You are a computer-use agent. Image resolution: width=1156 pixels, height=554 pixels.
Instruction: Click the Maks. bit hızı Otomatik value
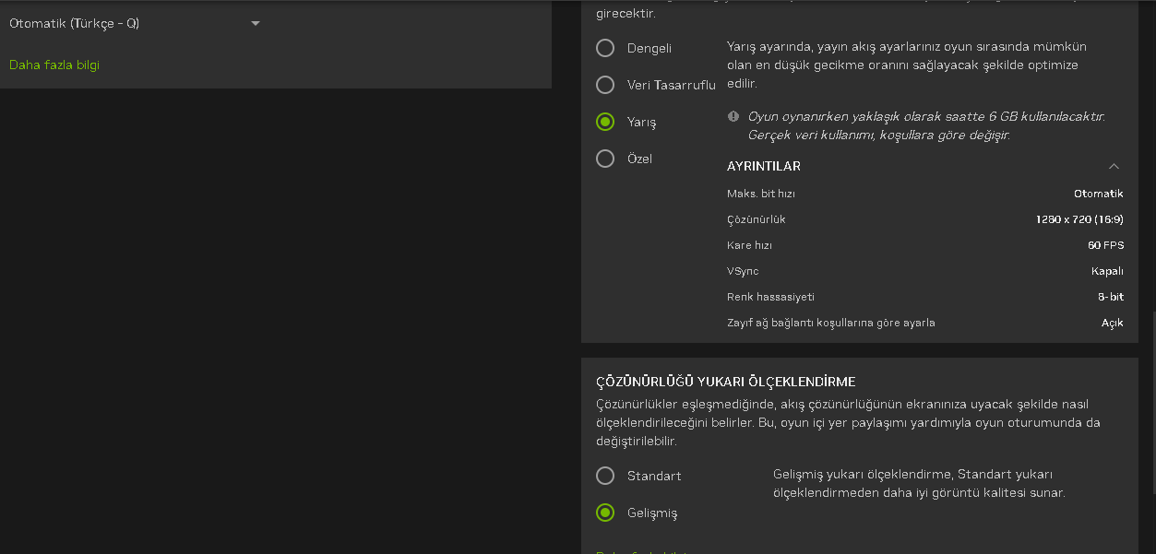tap(1098, 194)
